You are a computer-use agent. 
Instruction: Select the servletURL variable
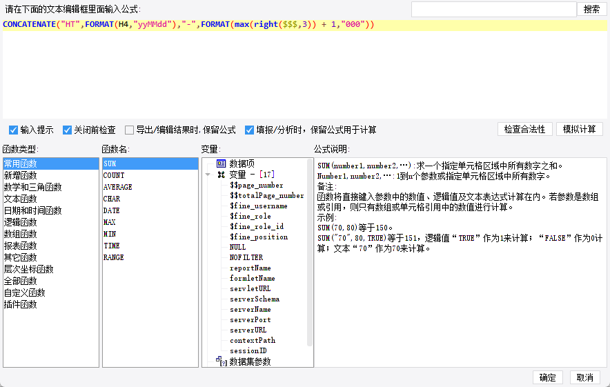250,288
